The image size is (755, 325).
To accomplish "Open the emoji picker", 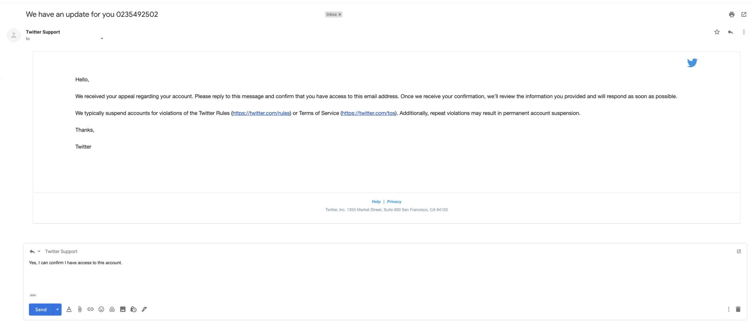I will [101, 309].
